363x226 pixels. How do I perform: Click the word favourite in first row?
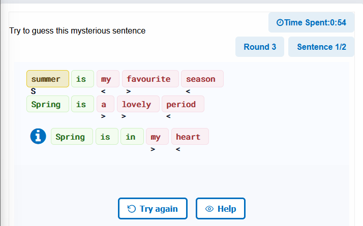pos(150,79)
